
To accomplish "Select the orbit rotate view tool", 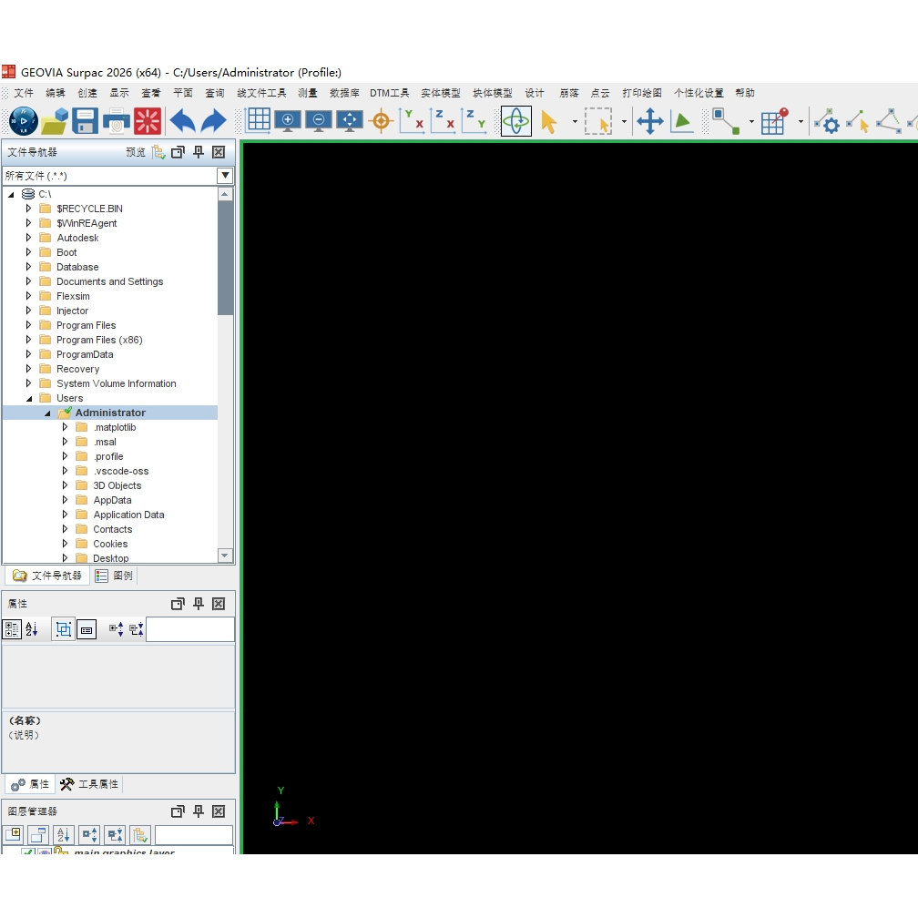I will point(516,121).
